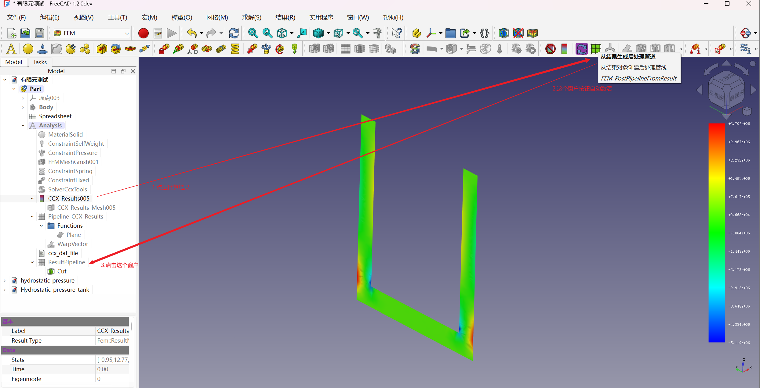Select ResultPipeline in the model tree
The width and height of the screenshot is (760, 388).
[x=66, y=262]
